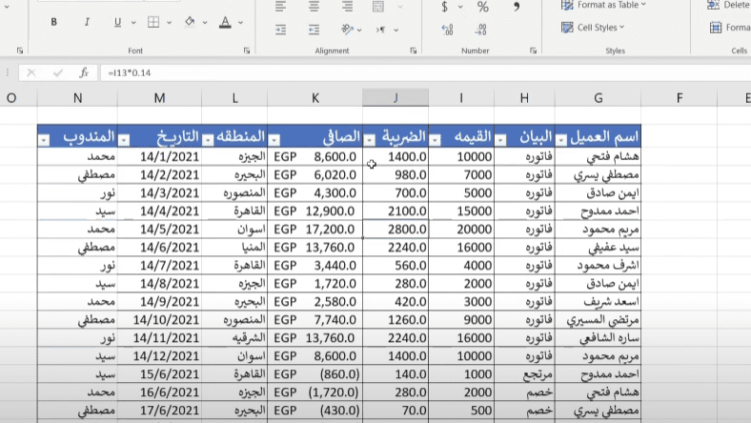Image resolution: width=751 pixels, height=423 pixels.
Task: Open the Accounting Format dropdown arrow
Action: 460,7
